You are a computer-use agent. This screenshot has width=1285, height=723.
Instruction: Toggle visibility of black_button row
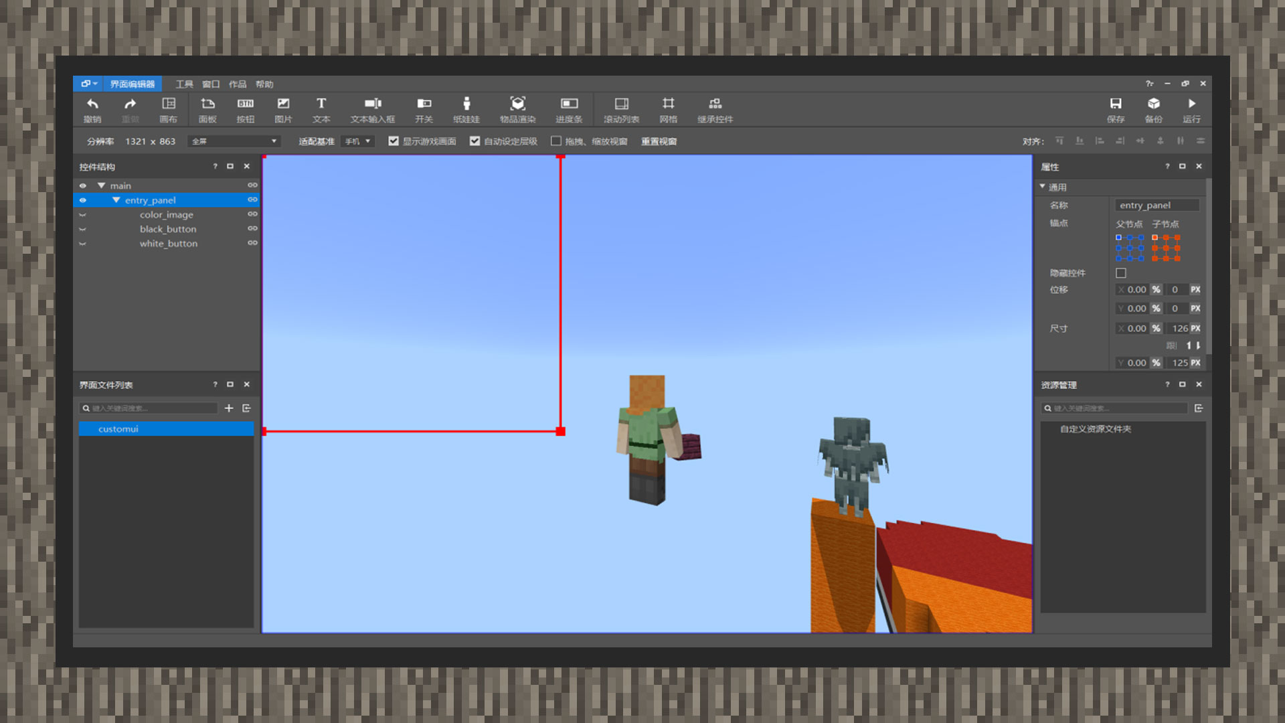click(83, 229)
